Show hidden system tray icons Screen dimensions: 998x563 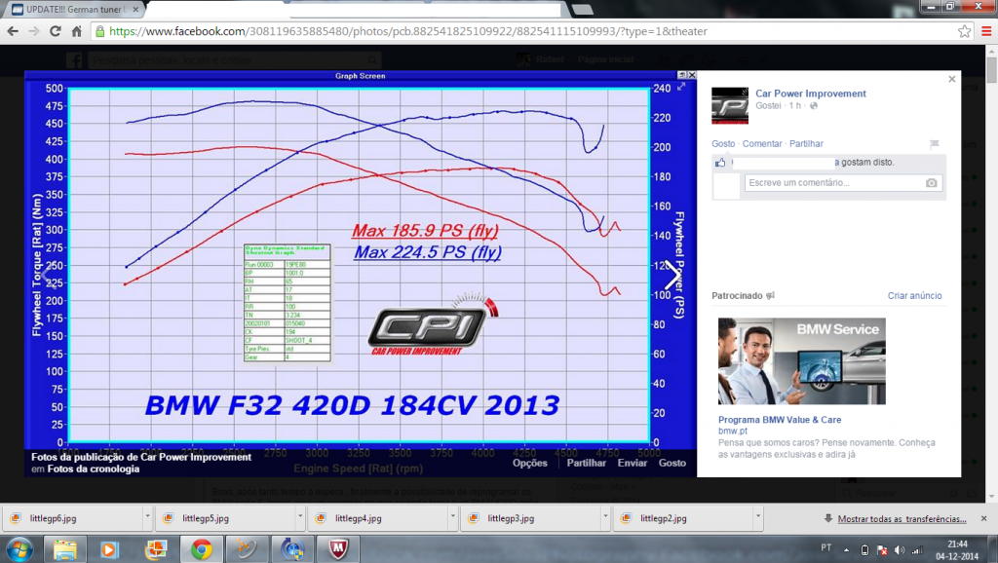[x=847, y=549]
